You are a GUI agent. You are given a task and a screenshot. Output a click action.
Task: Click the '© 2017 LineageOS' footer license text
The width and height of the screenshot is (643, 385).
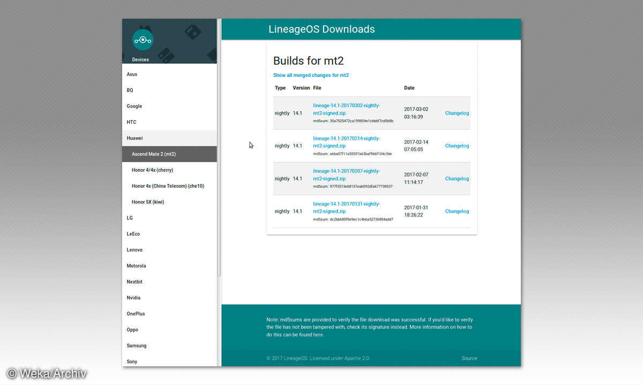[318, 358]
